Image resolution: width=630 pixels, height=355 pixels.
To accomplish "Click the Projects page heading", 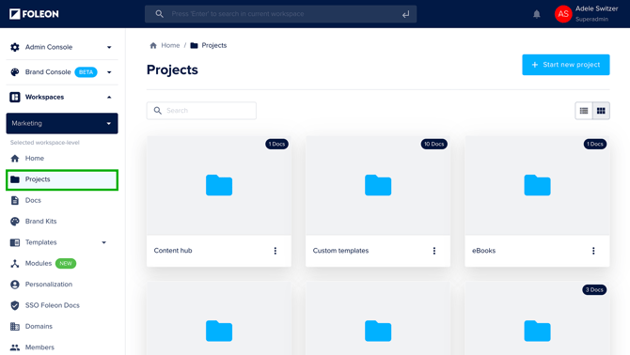I will 172,69.
